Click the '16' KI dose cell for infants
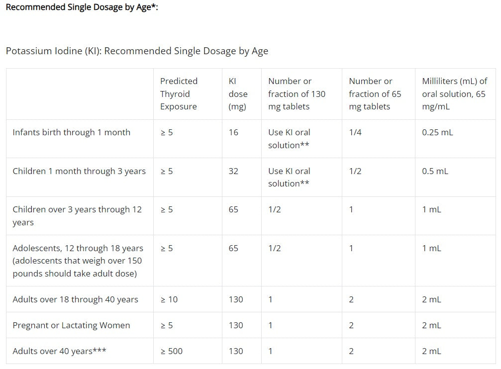501x369 pixels. coord(233,132)
